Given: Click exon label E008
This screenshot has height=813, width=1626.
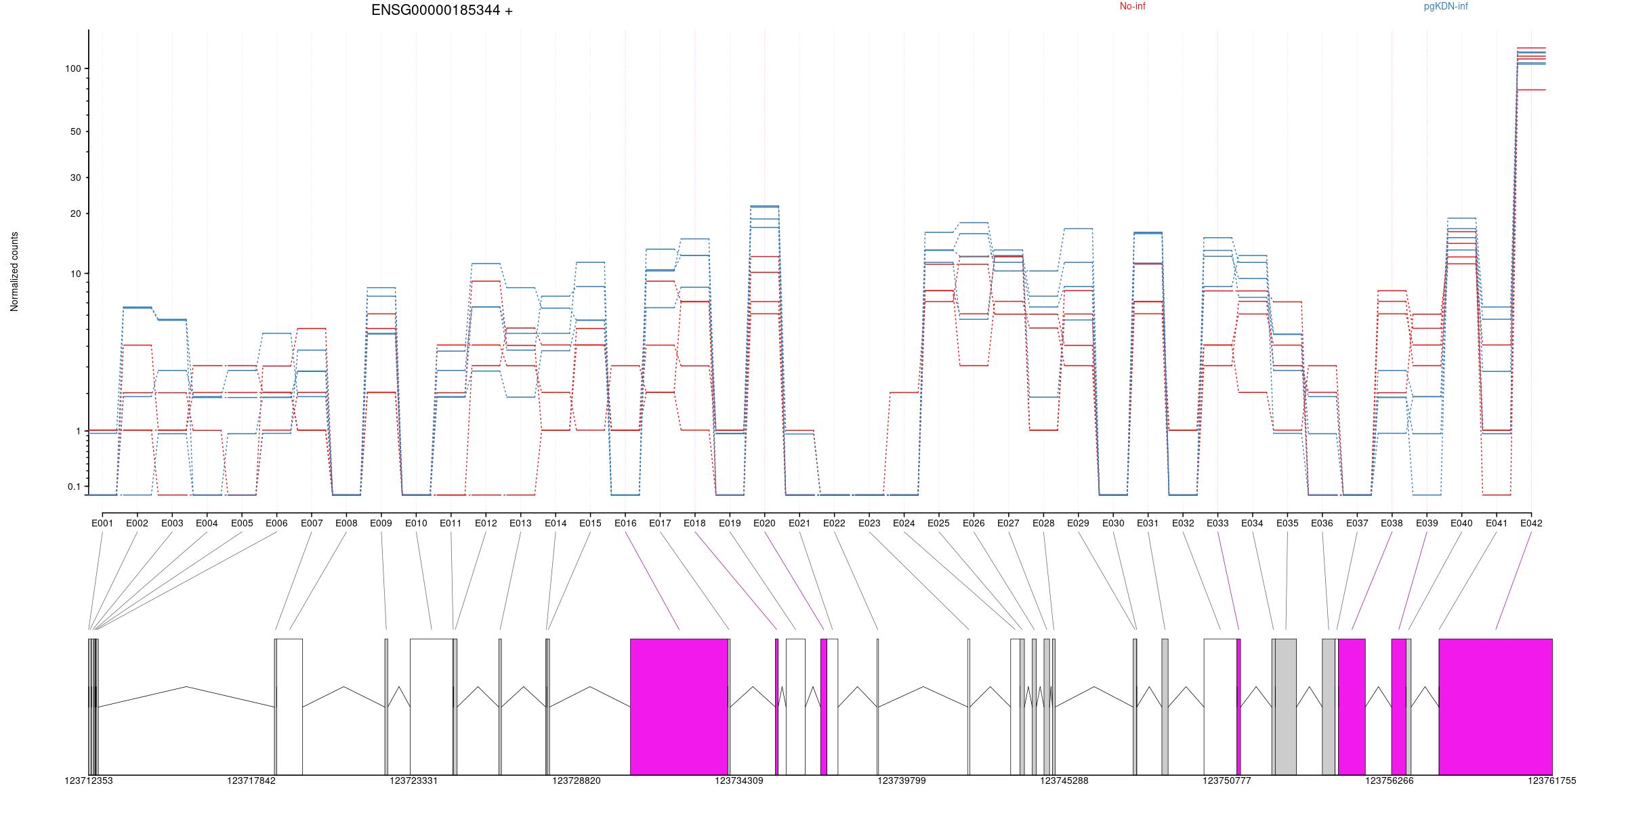Looking at the screenshot, I should tap(346, 523).
